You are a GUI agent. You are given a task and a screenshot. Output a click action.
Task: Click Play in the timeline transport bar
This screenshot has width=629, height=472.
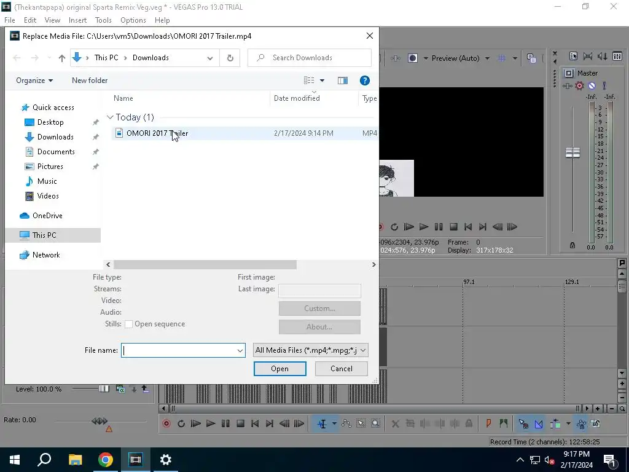coord(211,423)
